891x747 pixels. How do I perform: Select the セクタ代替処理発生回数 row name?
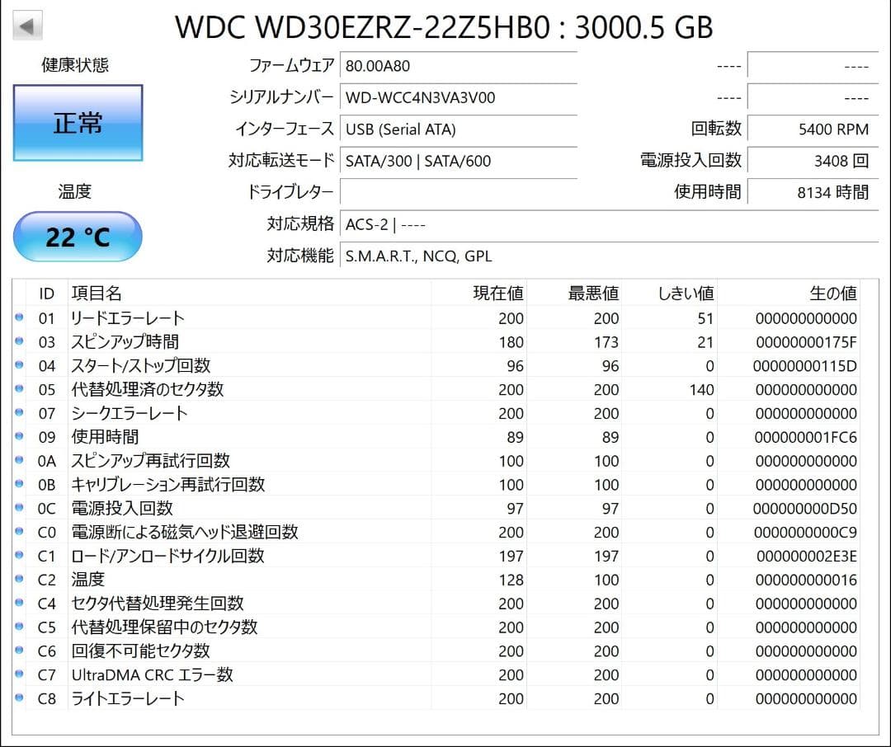[x=158, y=604]
